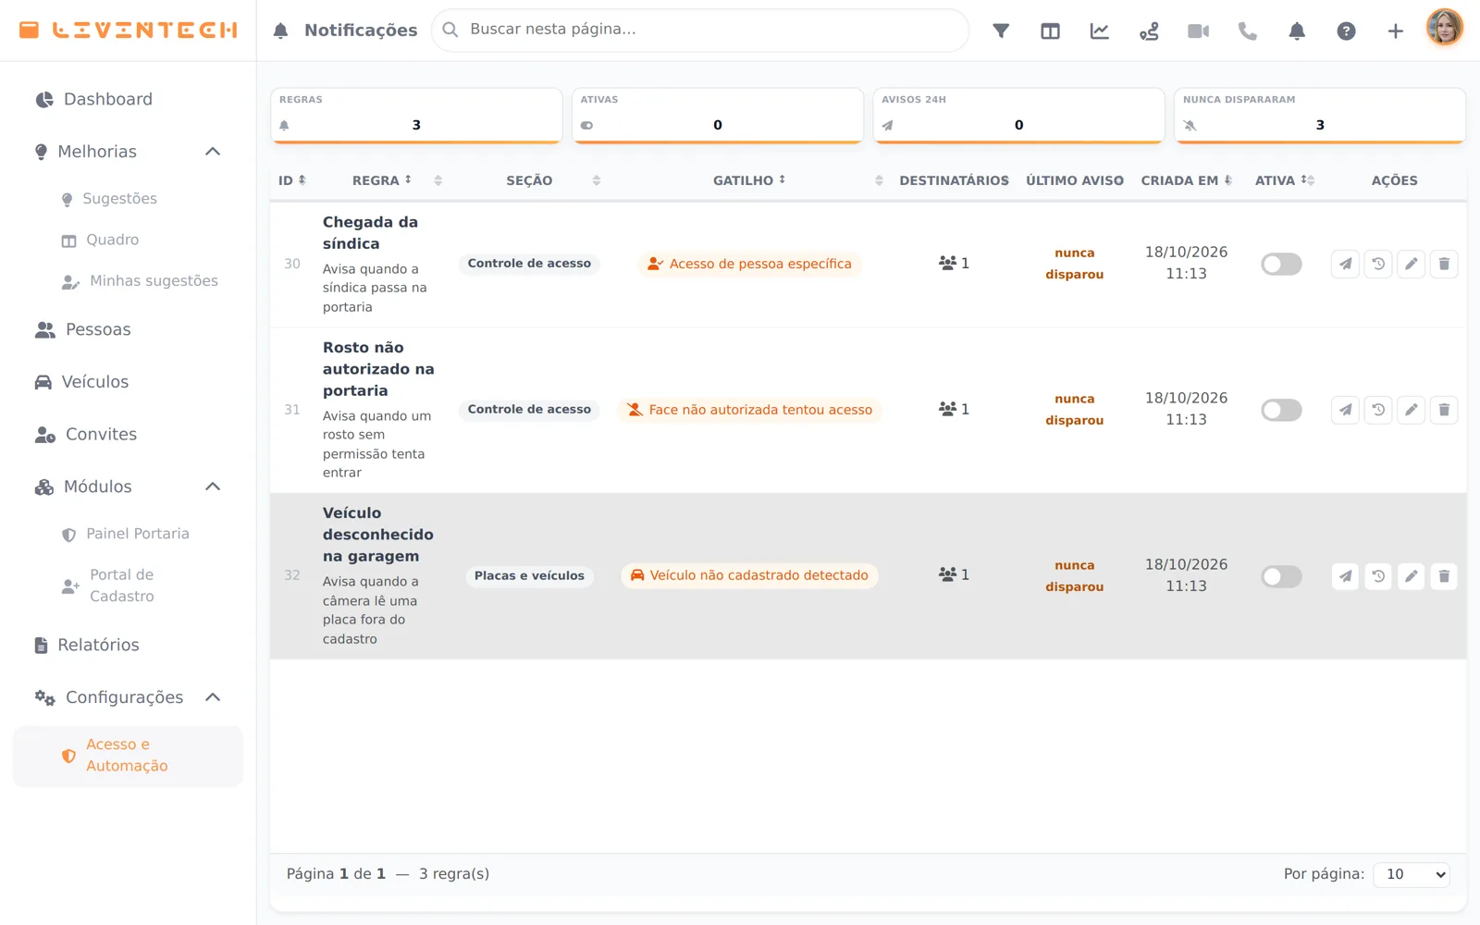Image resolution: width=1480 pixels, height=925 pixels.
Task: View history of Rosto não autorizado rule
Action: (x=1378, y=410)
